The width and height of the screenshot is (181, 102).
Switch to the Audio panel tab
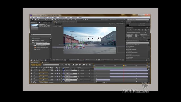[134, 22]
